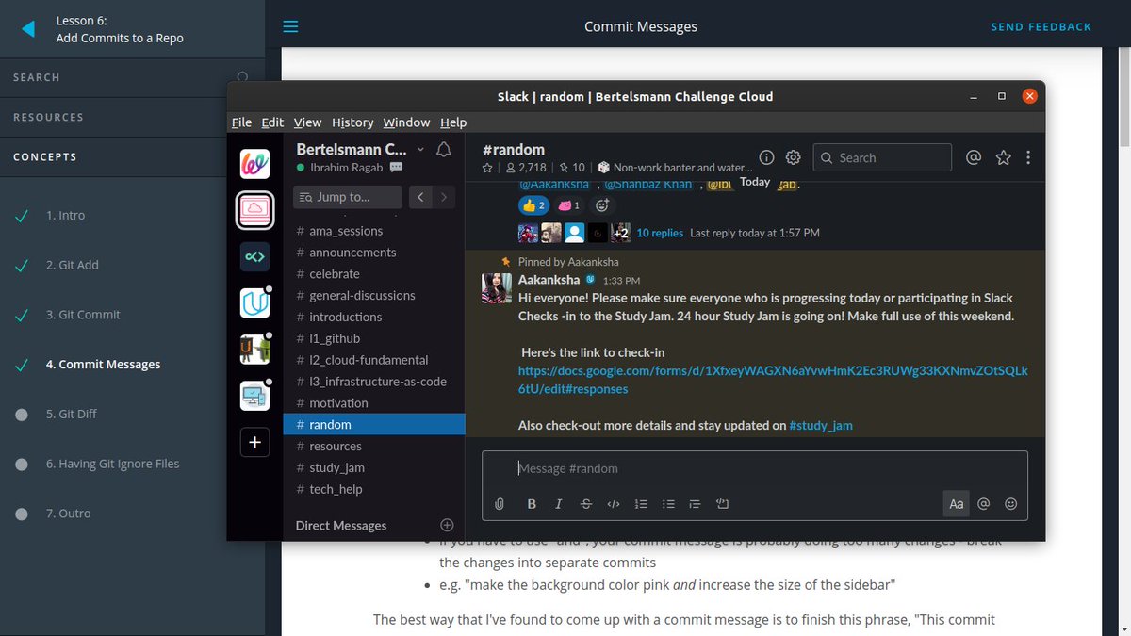Open the History menu
The height and width of the screenshot is (636, 1131).
point(352,122)
